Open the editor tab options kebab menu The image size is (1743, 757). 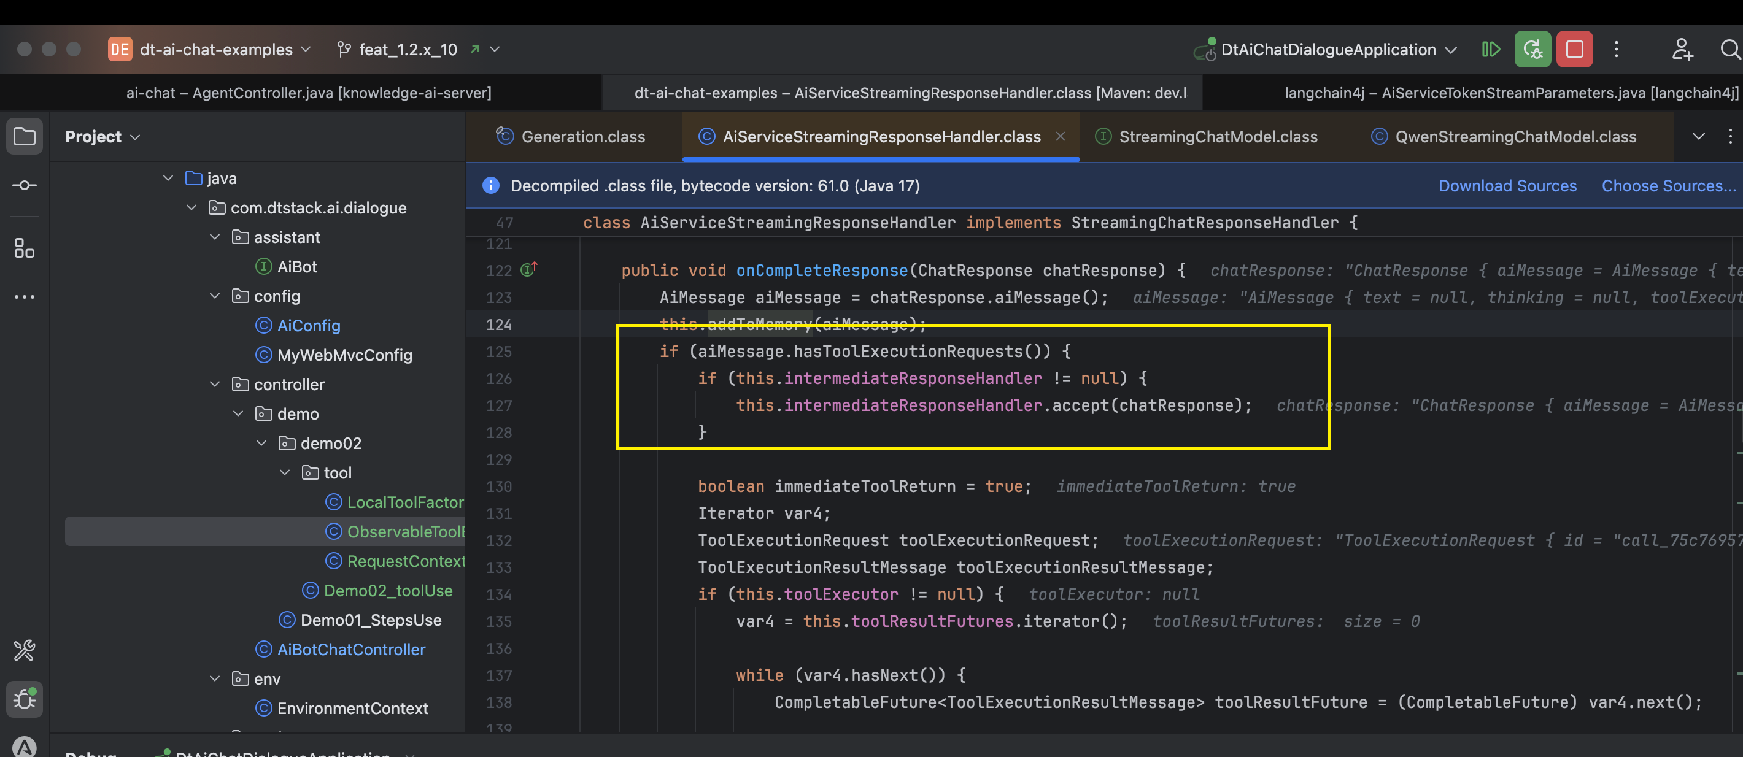point(1730,136)
